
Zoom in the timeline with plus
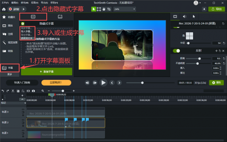coord(74,91)
